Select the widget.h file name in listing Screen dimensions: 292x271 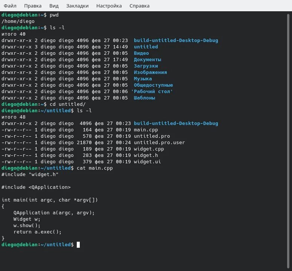(x=146, y=155)
